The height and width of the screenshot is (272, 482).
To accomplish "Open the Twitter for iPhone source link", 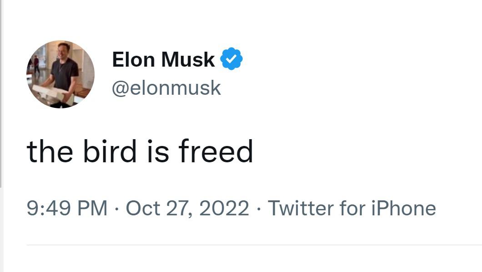I will point(351,208).
